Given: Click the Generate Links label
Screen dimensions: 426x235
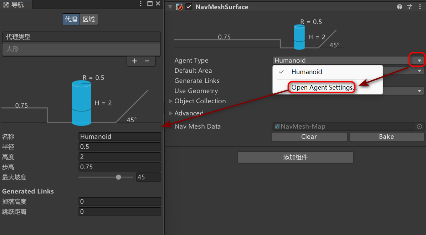Looking at the screenshot, I should [x=197, y=81].
